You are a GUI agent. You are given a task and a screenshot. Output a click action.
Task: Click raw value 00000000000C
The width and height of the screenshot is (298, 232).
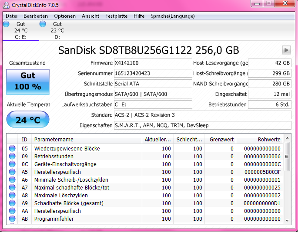pos(262,164)
